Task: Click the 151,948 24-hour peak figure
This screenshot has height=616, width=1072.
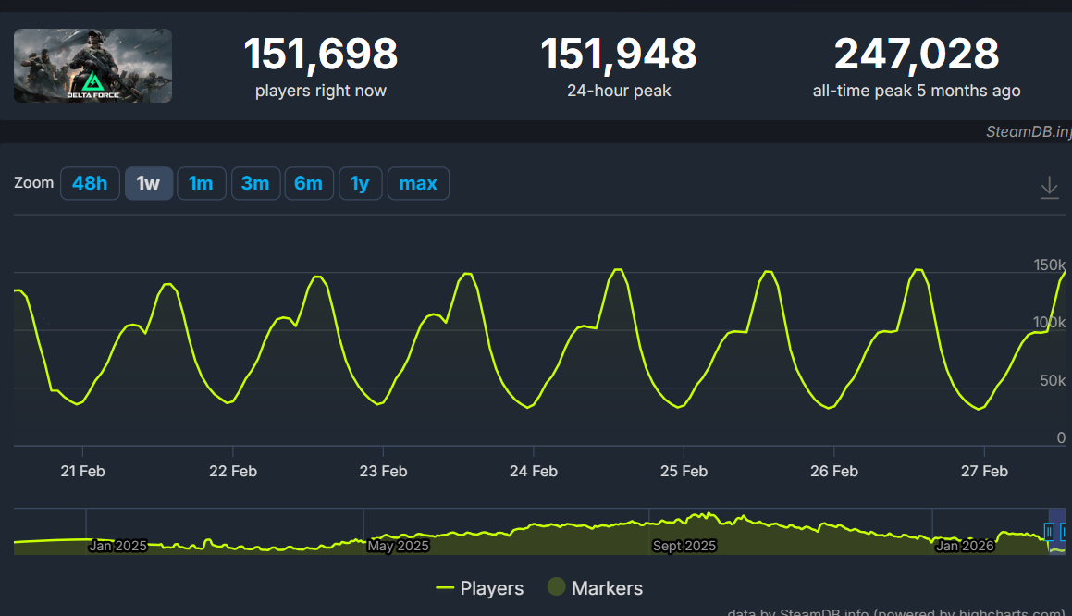Action: [x=619, y=54]
